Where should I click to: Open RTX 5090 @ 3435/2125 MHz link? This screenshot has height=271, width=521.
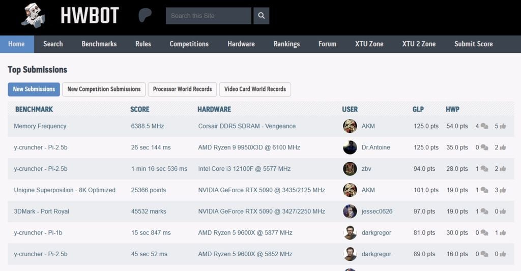coord(262,190)
